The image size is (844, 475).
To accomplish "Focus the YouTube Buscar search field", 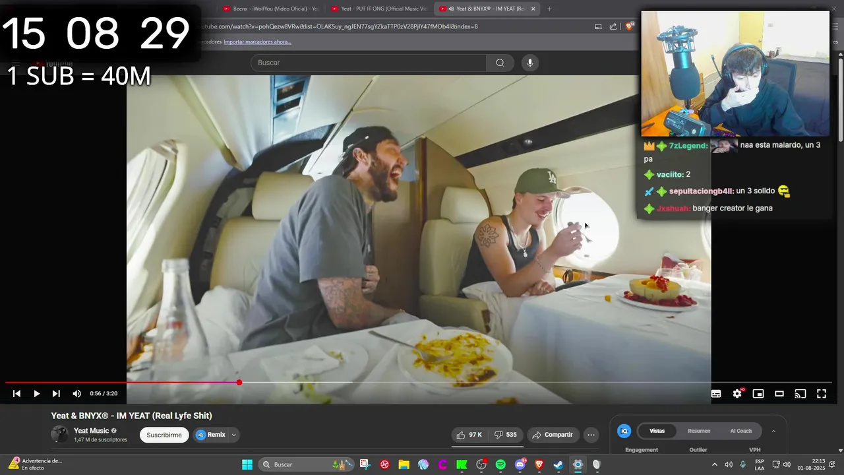I will [368, 63].
